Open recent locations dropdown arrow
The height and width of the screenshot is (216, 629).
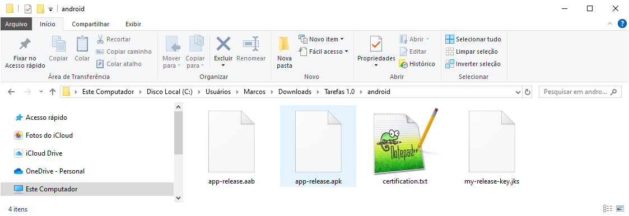coord(41,92)
